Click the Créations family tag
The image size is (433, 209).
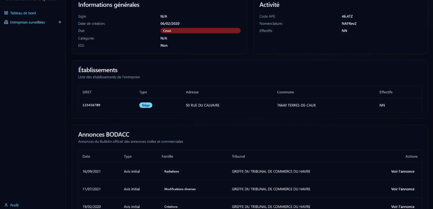[x=171, y=206]
